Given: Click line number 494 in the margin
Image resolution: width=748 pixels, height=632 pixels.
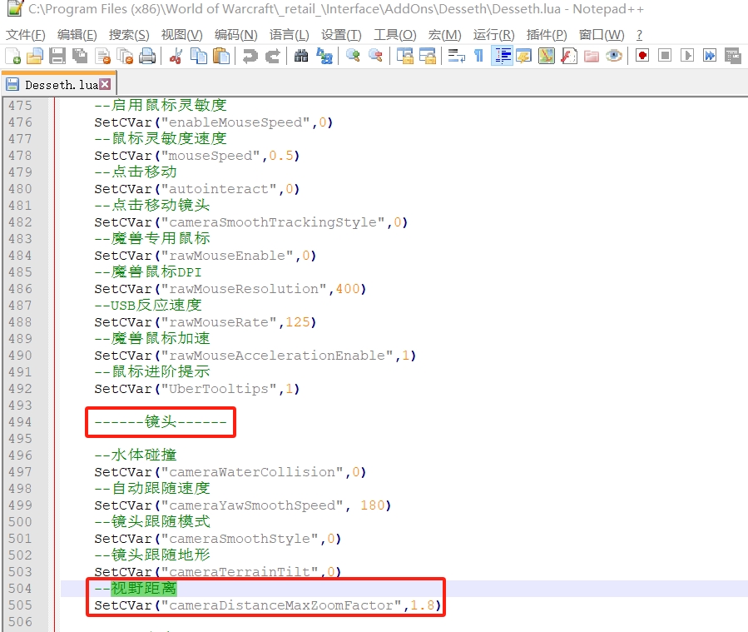Looking at the screenshot, I should [x=20, y=422].
